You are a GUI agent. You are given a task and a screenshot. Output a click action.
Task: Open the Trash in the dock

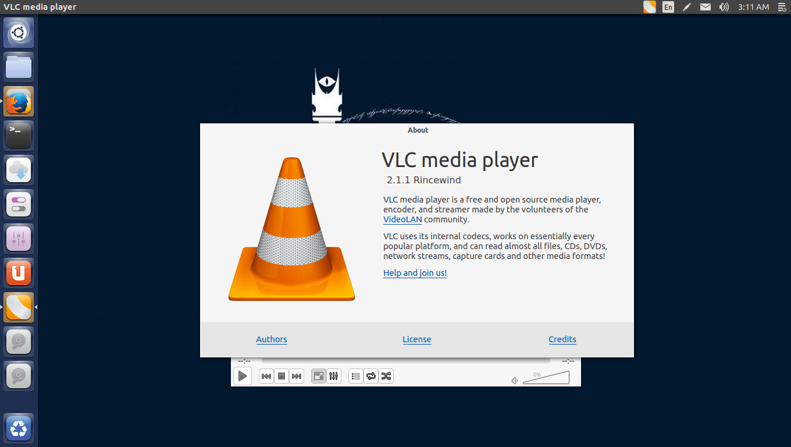tap(19, 429)
